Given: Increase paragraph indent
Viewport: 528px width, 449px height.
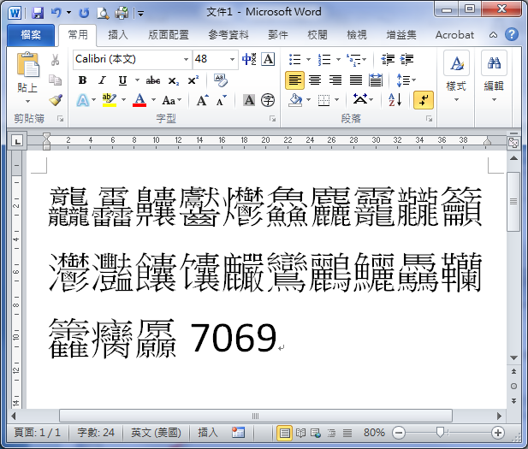Looking at the screenshot, I should [406, 60].
